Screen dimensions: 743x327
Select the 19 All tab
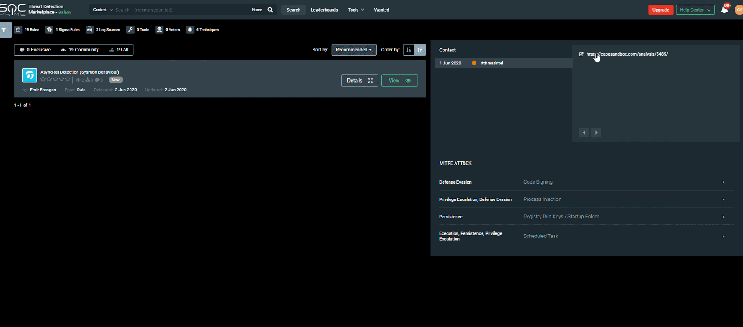click(x=119, y=50)
